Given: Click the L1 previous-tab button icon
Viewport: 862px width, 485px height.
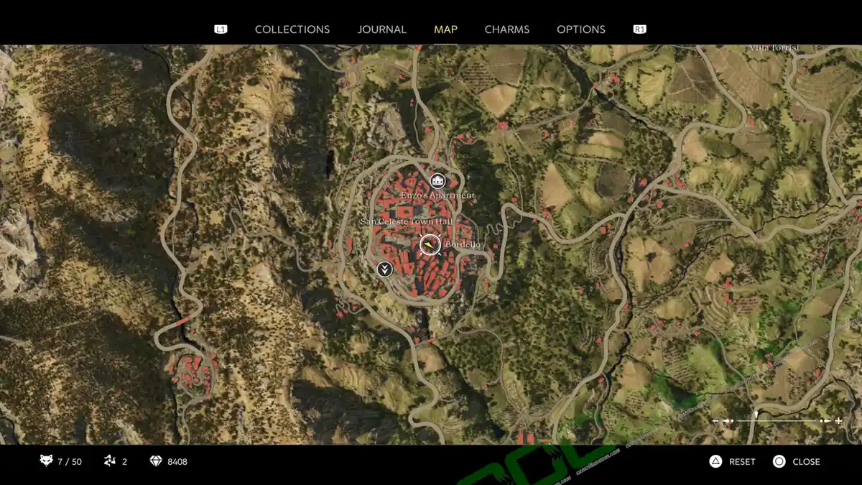Looking at the screenshot, I should (221, 29).
